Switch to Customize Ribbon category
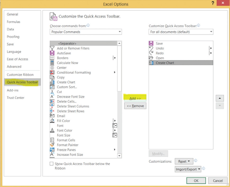Image resolution: width=230 pixels, height=187 pixels. [x=20, y=74]
